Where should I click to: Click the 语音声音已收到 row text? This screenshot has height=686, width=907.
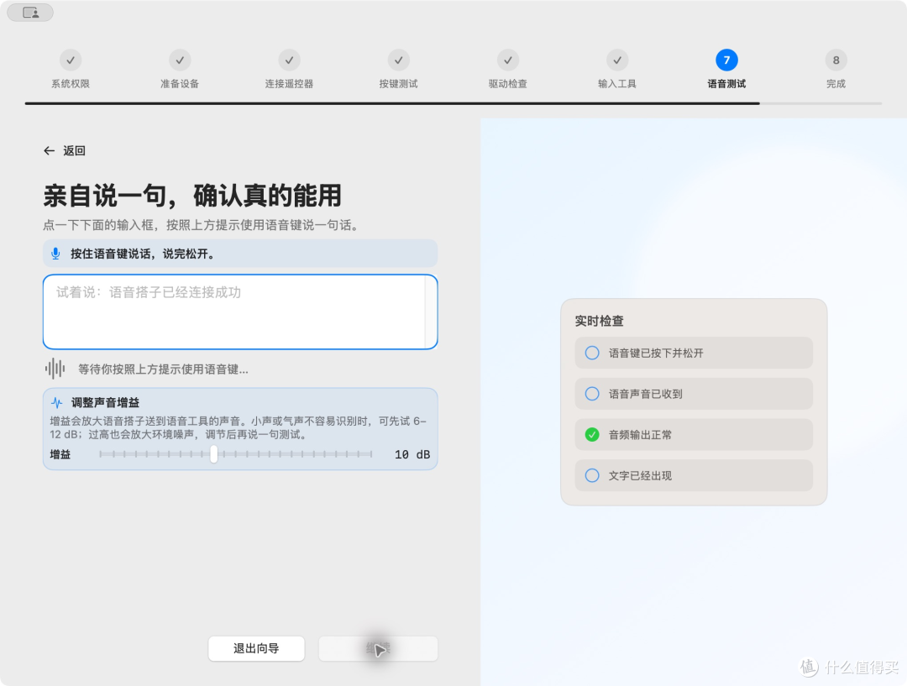click(x=645, y=394)
